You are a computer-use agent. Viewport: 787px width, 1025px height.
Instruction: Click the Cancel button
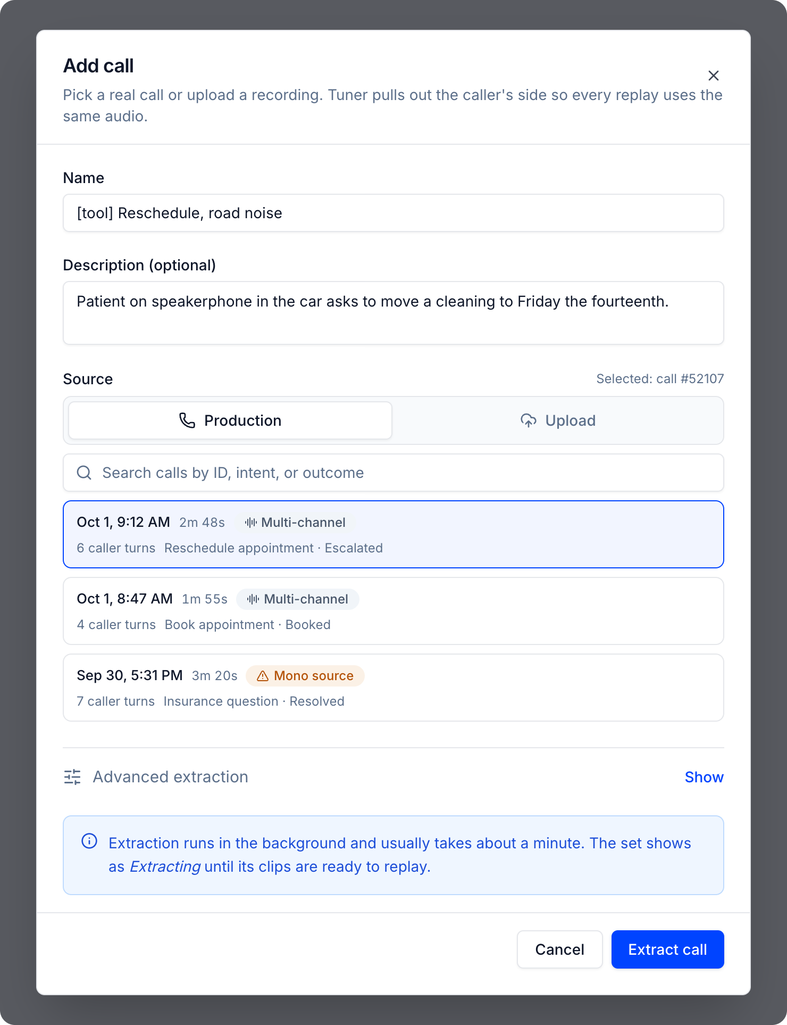560,949
